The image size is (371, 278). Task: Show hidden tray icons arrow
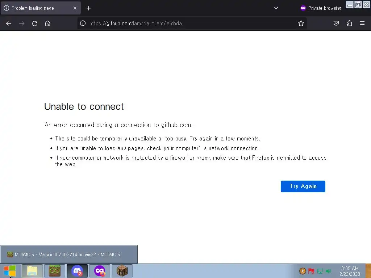click(303, 271)
